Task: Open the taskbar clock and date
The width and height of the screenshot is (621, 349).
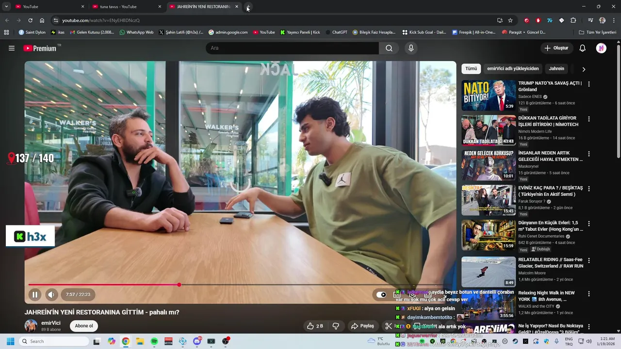Action: point(607,341)
